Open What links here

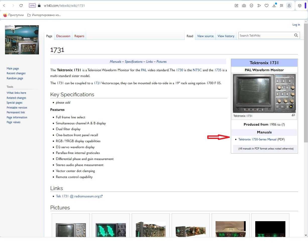[x=16, y=93]
